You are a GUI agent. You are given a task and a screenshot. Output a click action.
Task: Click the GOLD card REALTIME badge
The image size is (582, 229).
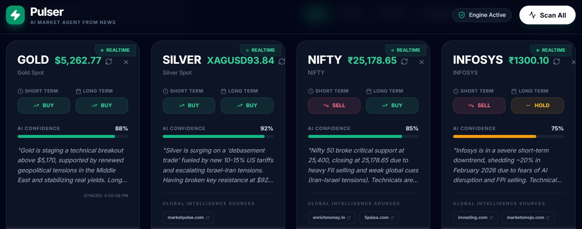pyautogui.click(x=115, y=50)
